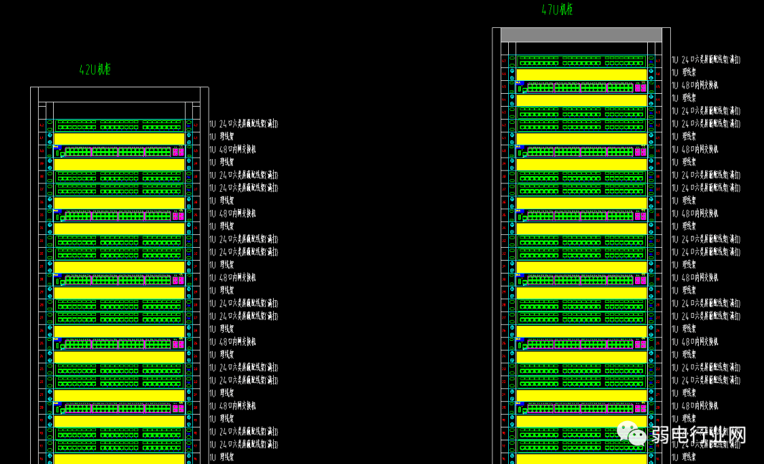The height and width of the screenshot is (464, 764).
Task: Click top 24口六类屏蔽配线架 label beside 47U cabinet
Action: [706, 60]
